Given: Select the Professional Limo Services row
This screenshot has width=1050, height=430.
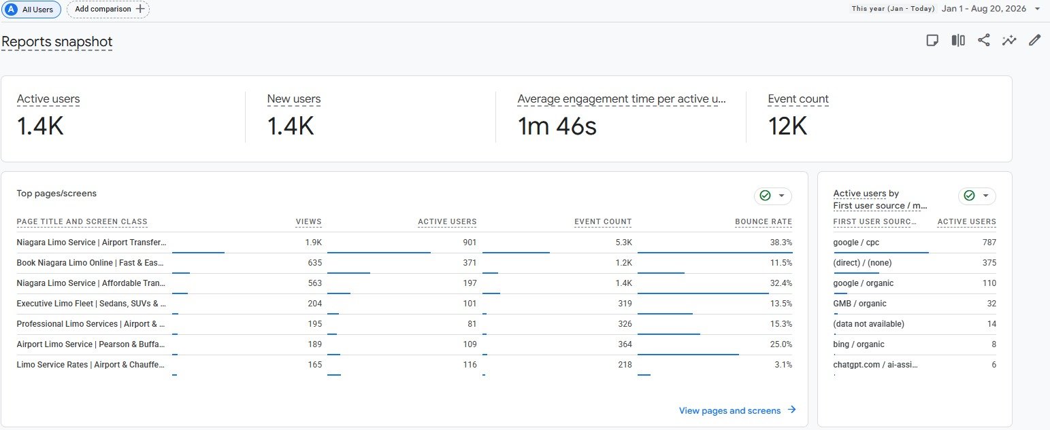Looking at the screenshot, I should [x=404, y=324].
